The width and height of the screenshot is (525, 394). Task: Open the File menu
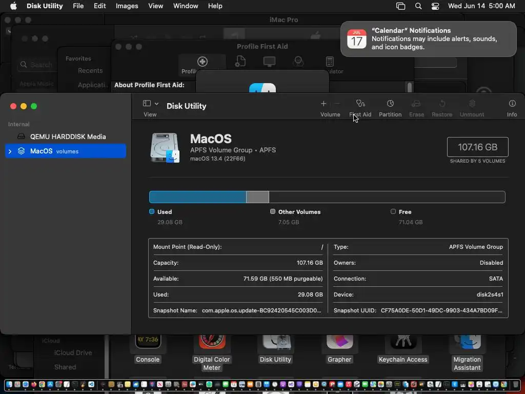[x=78, y=6]
